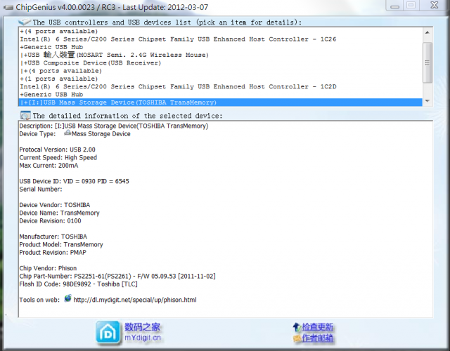
Task: Open the 作者邮箱 author email link
Action: pos(317,338)
